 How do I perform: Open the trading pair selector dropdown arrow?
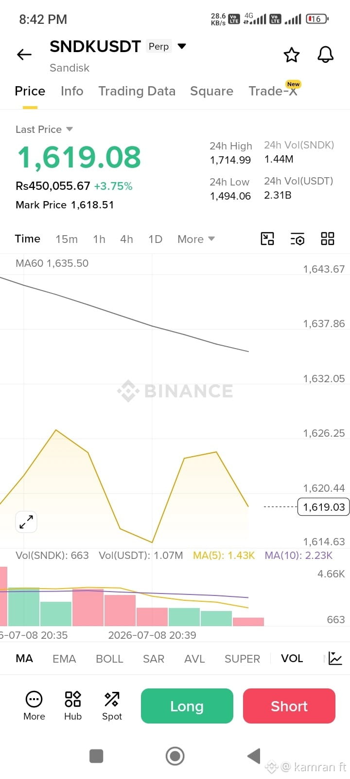(182, 46)
